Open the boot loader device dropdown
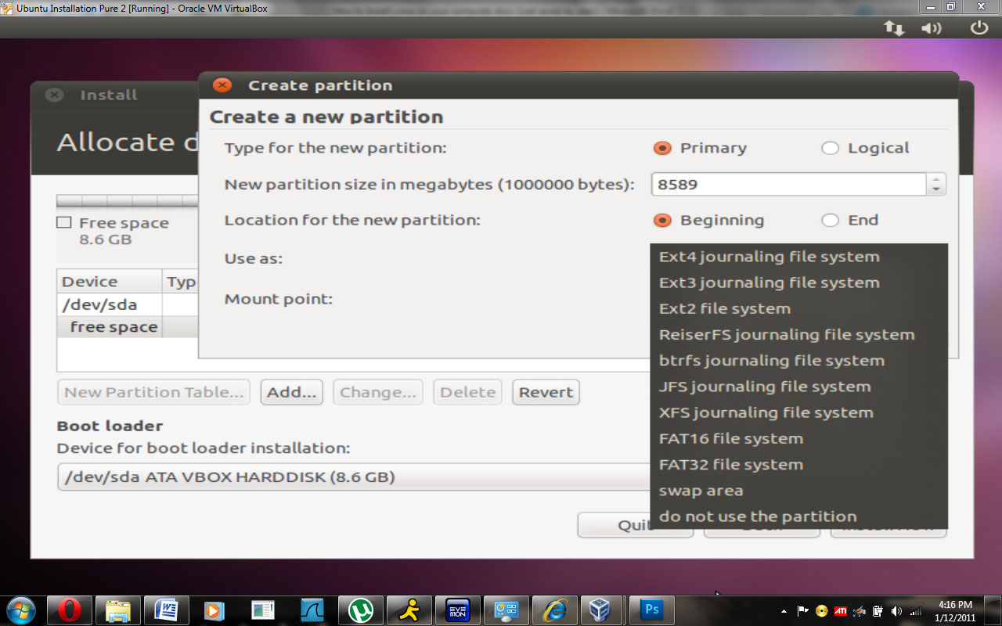Viewport: 1002px width, 626px height. coord(354,477)
